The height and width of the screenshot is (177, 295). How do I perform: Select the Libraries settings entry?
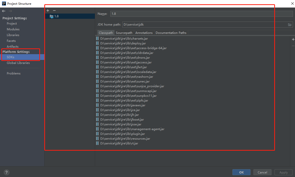(13, 35)
